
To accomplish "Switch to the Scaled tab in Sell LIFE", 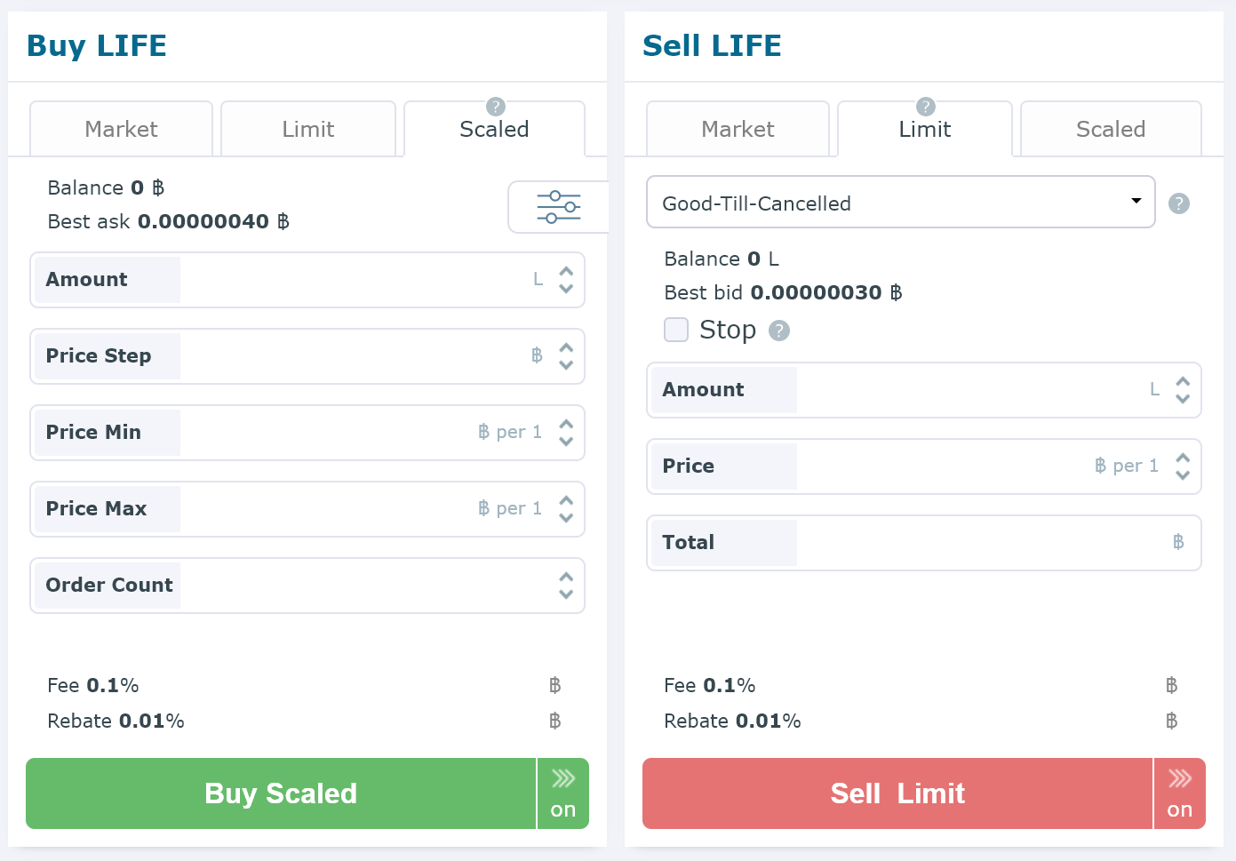I will pyautogui.click(x=1110, y=129).
